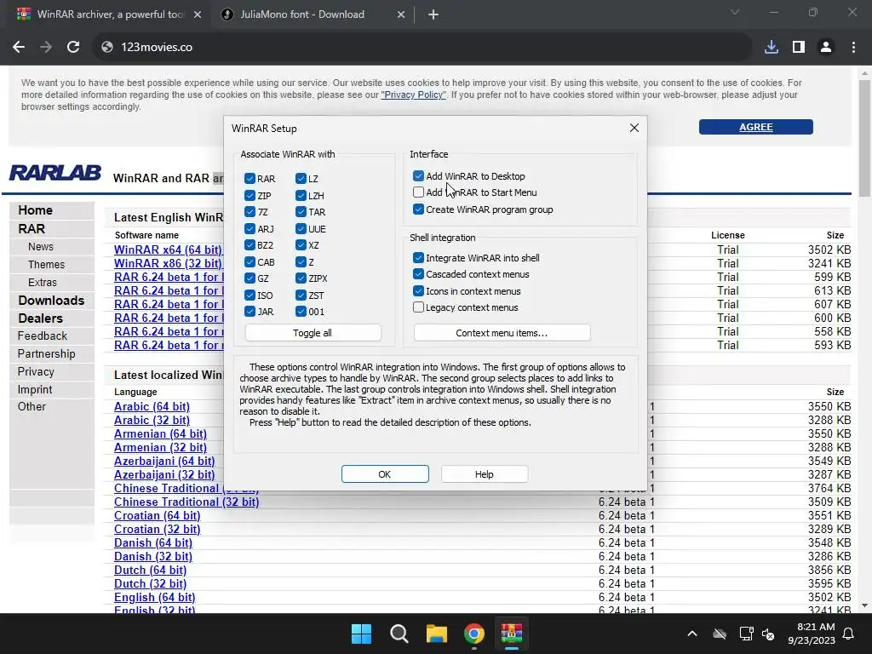Image resolution: width=872 pixels, height=654 pixels.
Task: Open Privacy in site sidebar
Action: 36,372
